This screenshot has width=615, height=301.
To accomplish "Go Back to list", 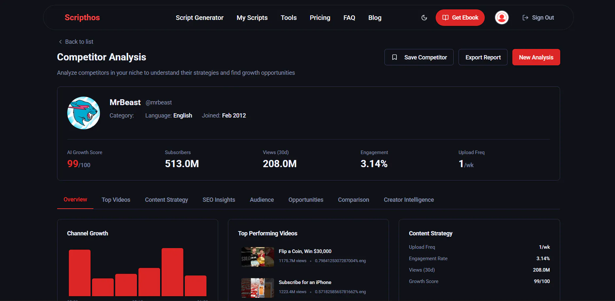I will click(76, 42).
